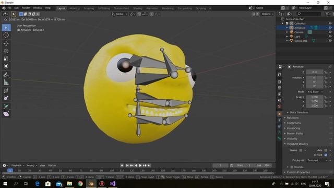The width and height of the screenshot is (334, 188).
Task: Open the Tool properties tab
Action: (x=280, y=74)
